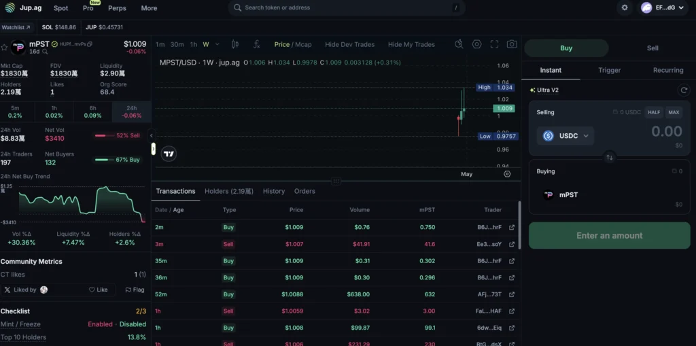
Task: Click the search magnifier icon
Action: pos(237,7)
